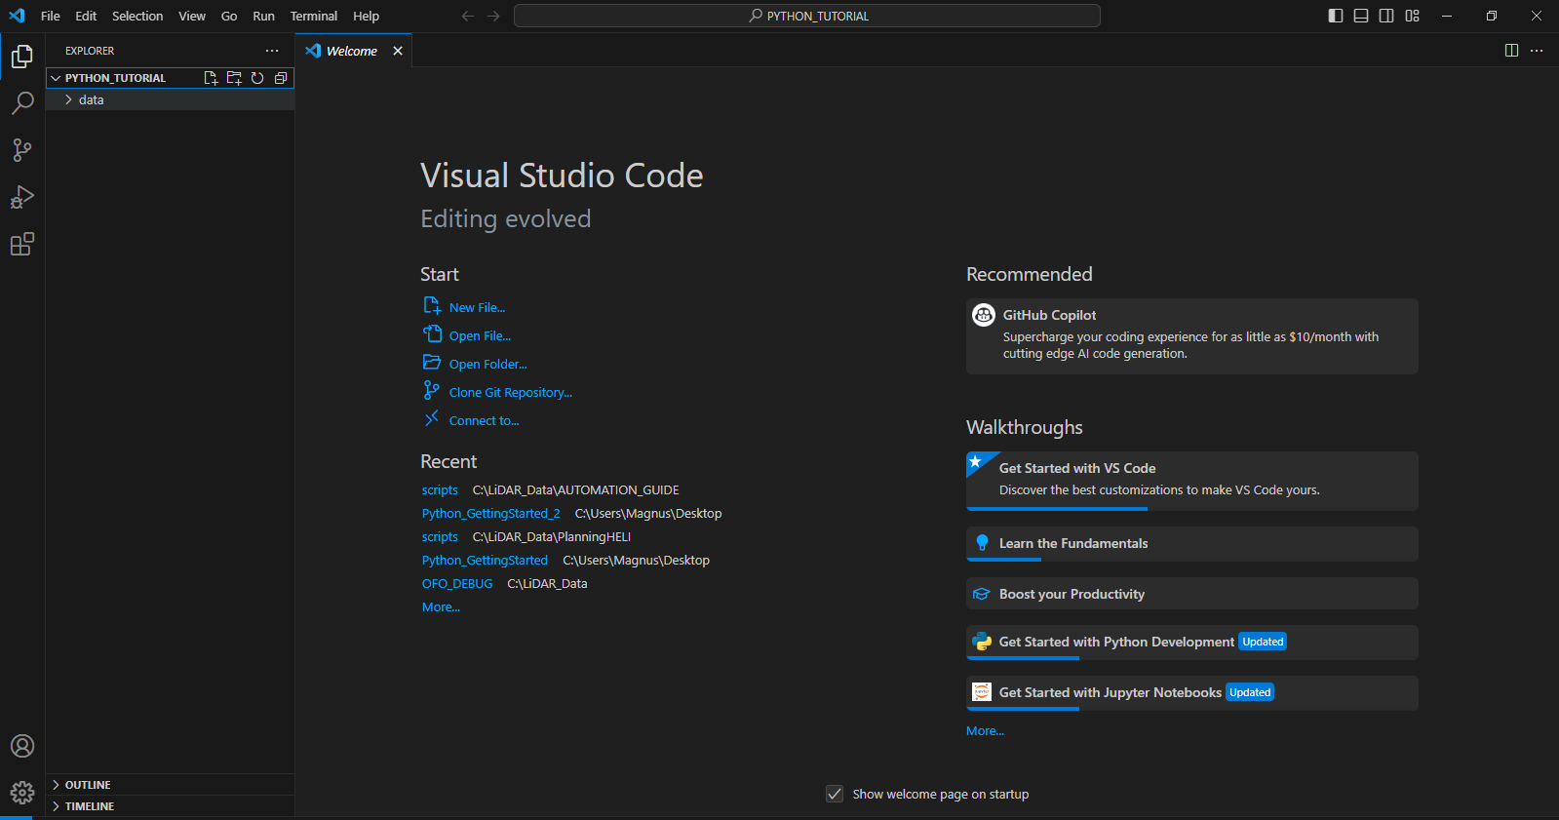Open the Explorer view in activity bar
The width and height of the screenshot is (1559, 820).
coord(22,57)
